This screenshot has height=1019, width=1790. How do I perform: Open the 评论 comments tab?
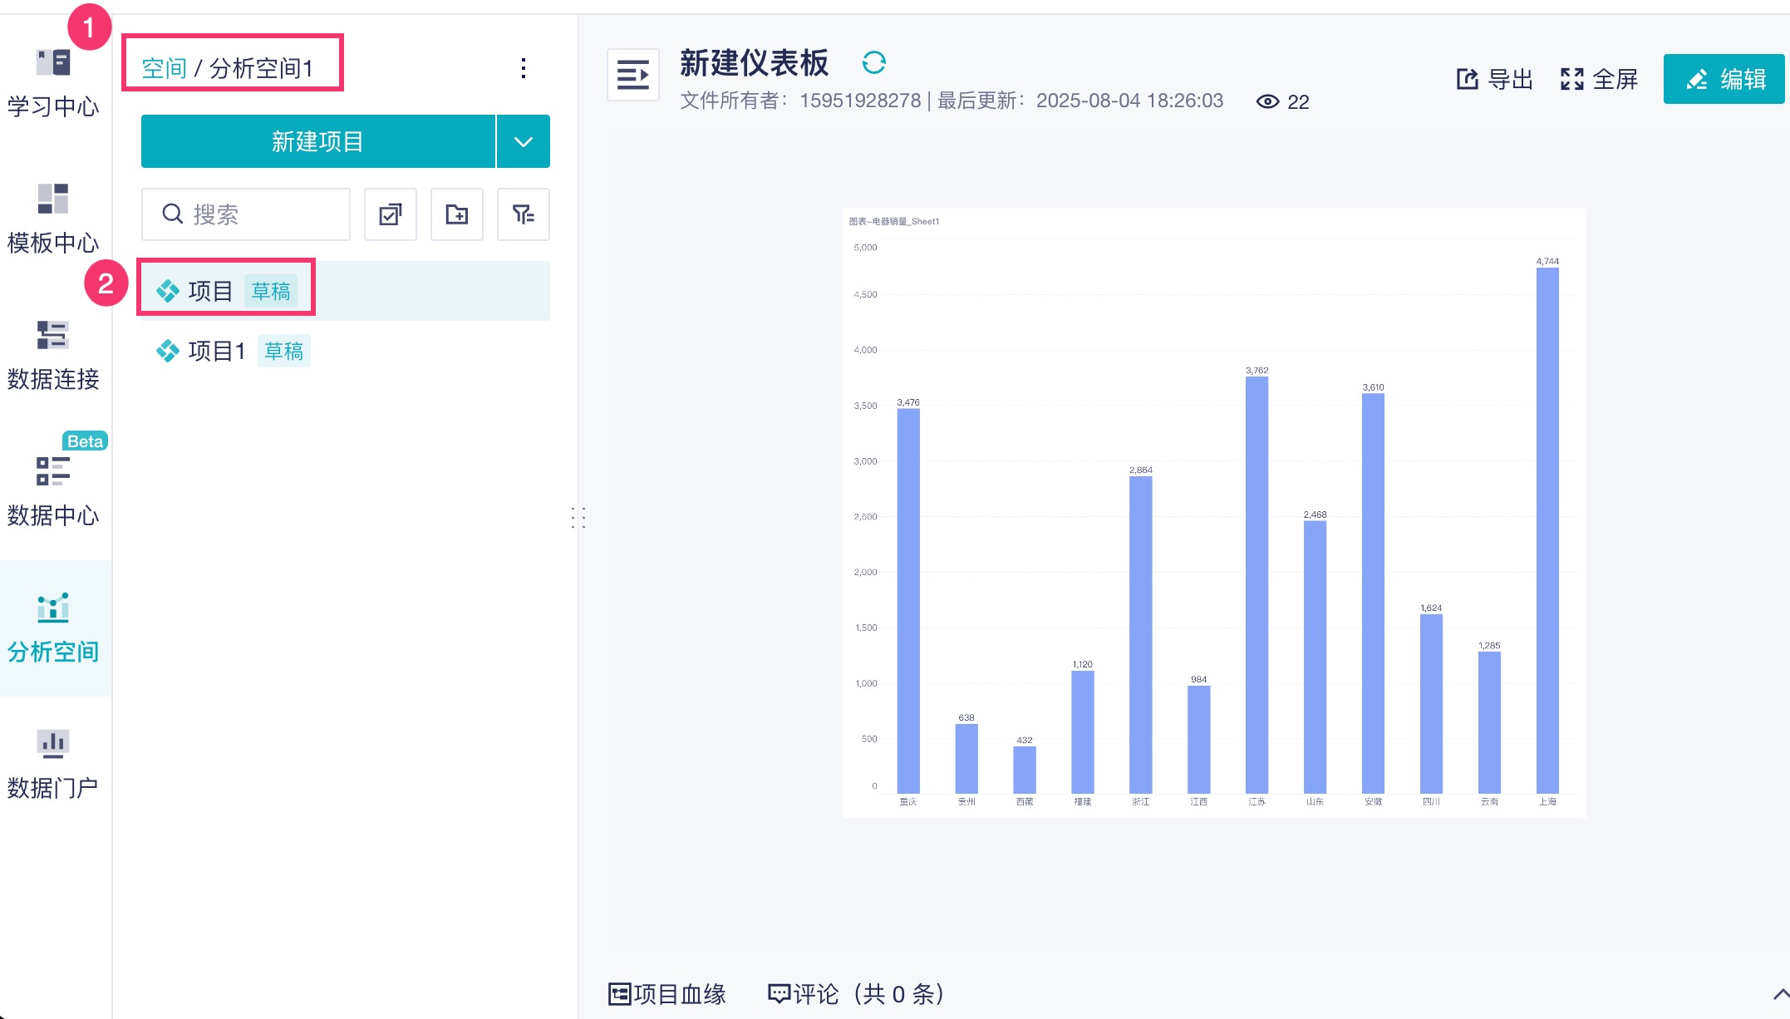856,994
